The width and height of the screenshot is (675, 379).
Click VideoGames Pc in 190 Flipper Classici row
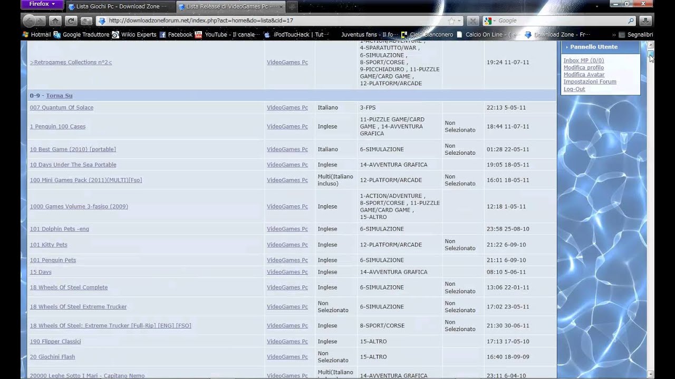pyautogui.click(x=287, y=342)
